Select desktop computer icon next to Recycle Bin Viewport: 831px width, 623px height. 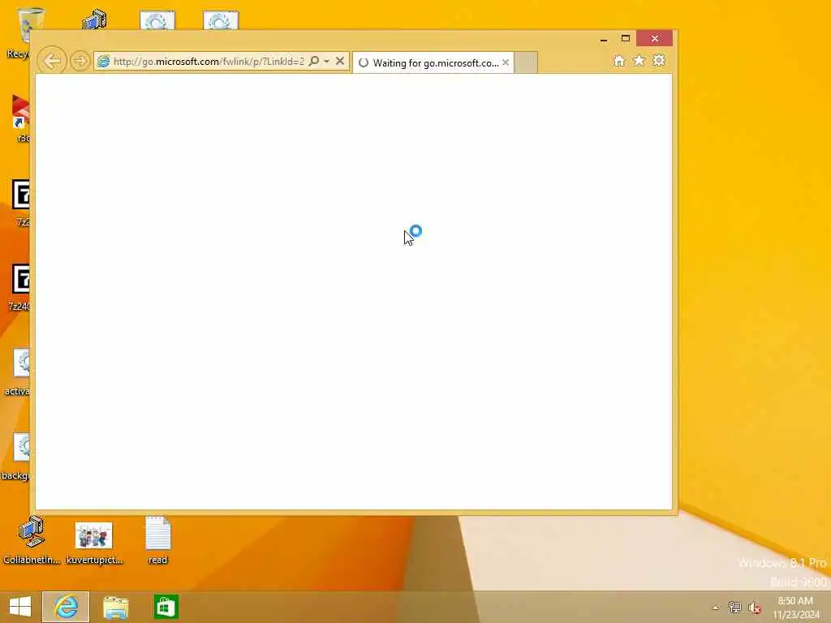(x=94, y=20)
